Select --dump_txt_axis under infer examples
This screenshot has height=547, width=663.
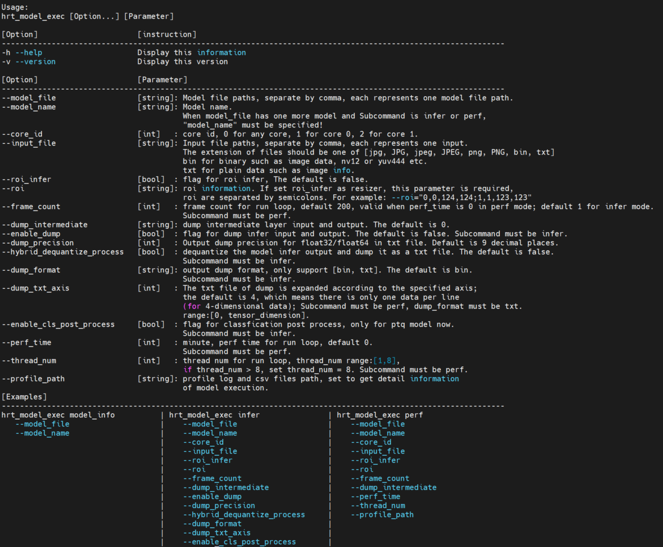(216, 532)
